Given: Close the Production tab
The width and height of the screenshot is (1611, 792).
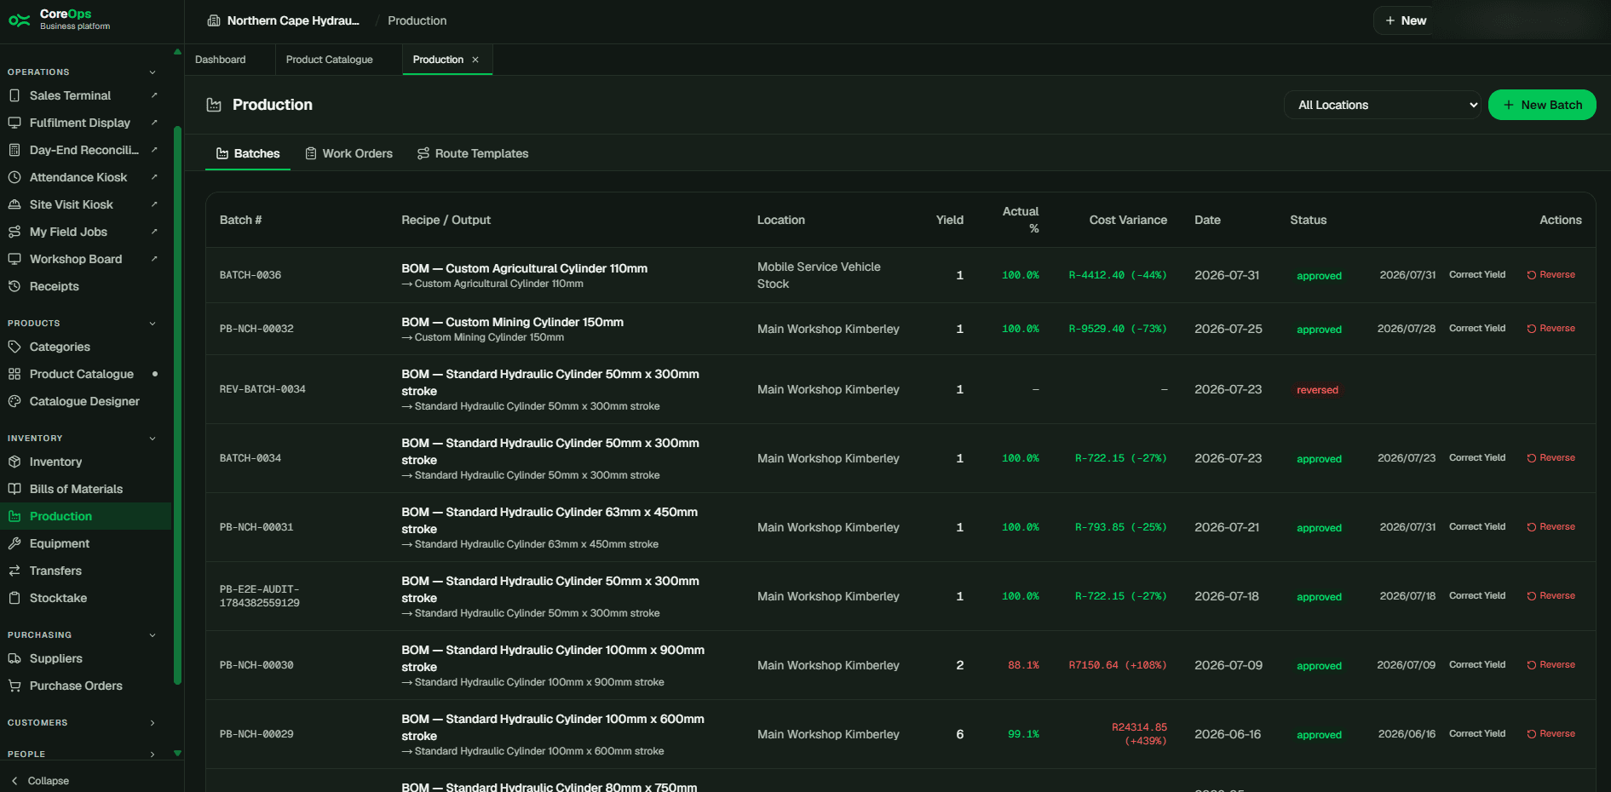Looking at the screenshot, I should coord(475,60).
